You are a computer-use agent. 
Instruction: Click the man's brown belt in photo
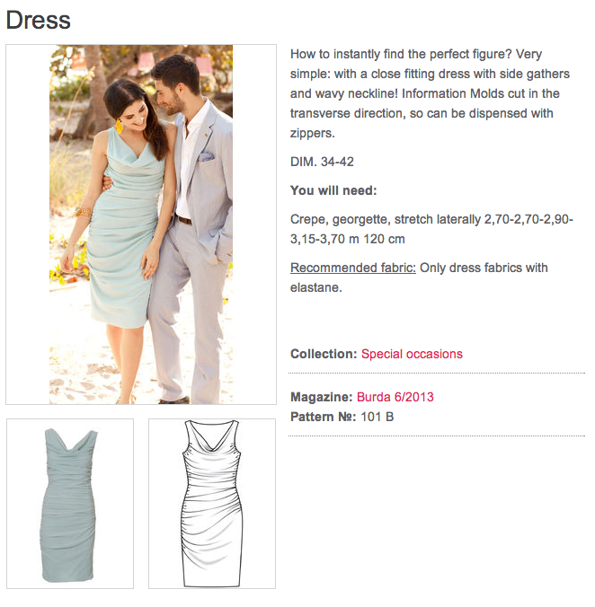(x=184, y=220)
